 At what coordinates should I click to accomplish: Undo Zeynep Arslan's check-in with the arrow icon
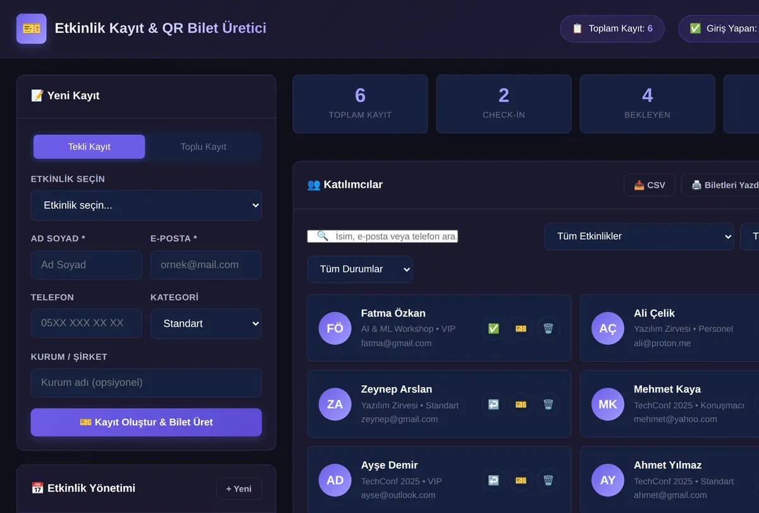[x=493, y=404]
